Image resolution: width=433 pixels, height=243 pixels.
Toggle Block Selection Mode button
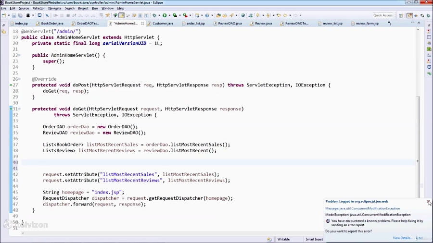click(x=140, y=15)
